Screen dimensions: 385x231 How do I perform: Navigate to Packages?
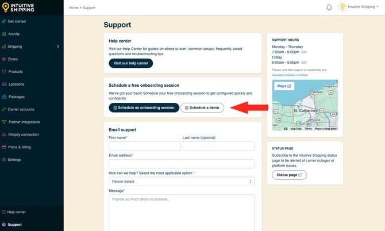point(17,97)
